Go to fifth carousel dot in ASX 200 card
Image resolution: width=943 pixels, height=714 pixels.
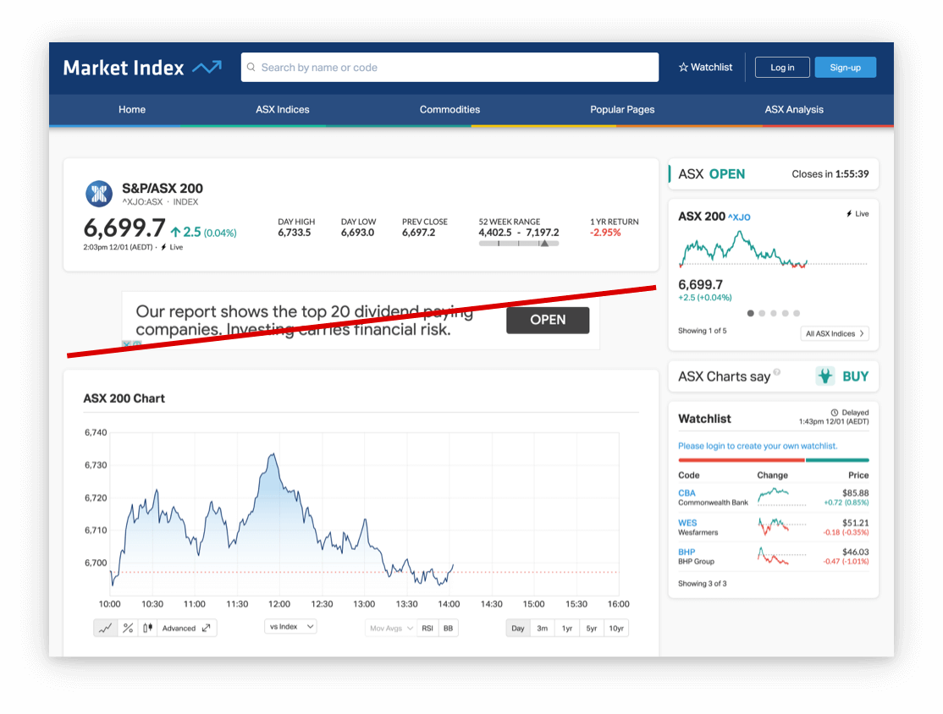pyautogui.click(x=797, y=313)
